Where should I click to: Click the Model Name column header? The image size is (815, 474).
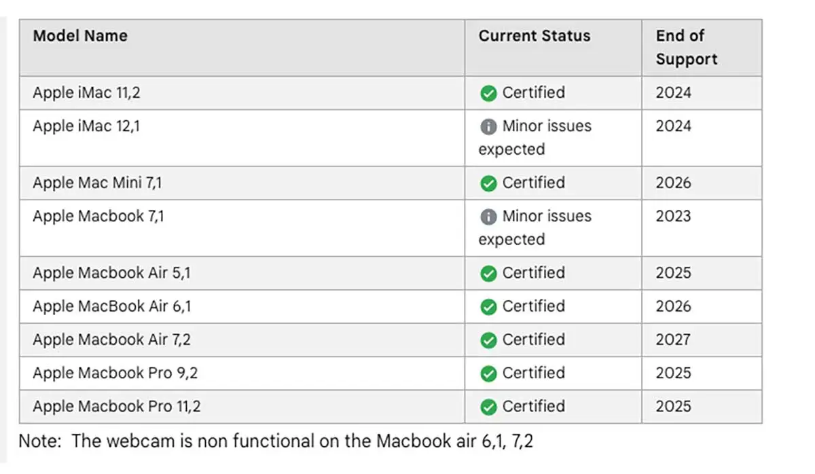coord(80,36)
